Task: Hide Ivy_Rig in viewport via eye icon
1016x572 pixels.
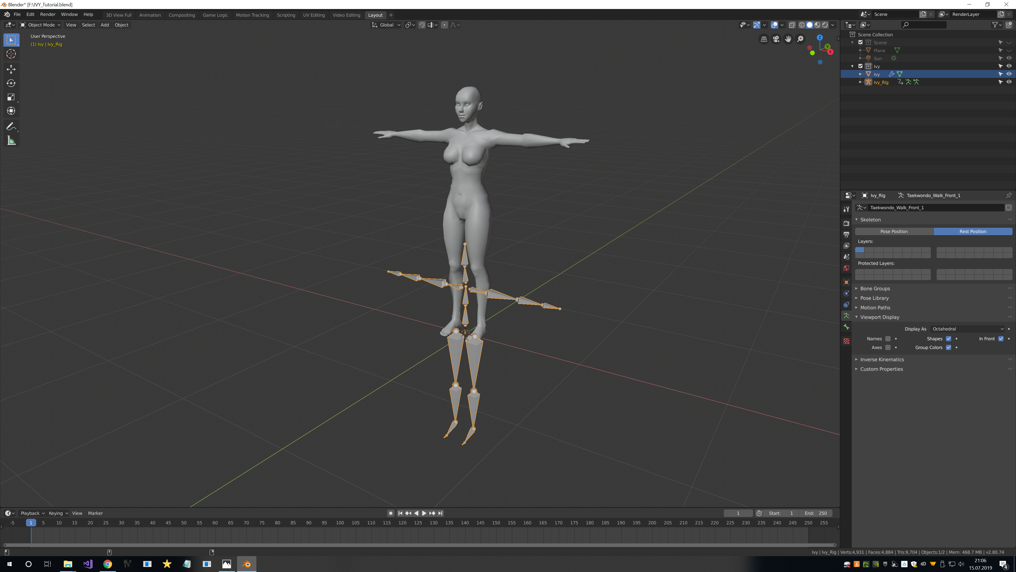Action: (1009, 82)
